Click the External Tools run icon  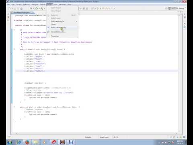coord(42,8)
